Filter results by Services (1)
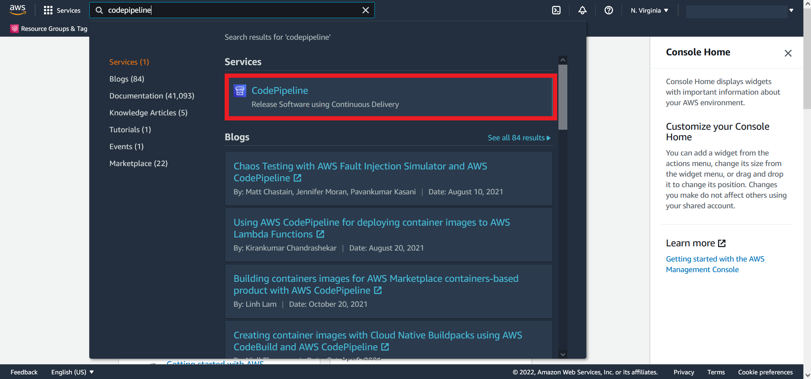The width and height of the screenshot is (811, 379). point(129,62)
